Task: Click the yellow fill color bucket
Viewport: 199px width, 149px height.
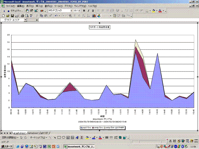Action: [x=154, y=11]
